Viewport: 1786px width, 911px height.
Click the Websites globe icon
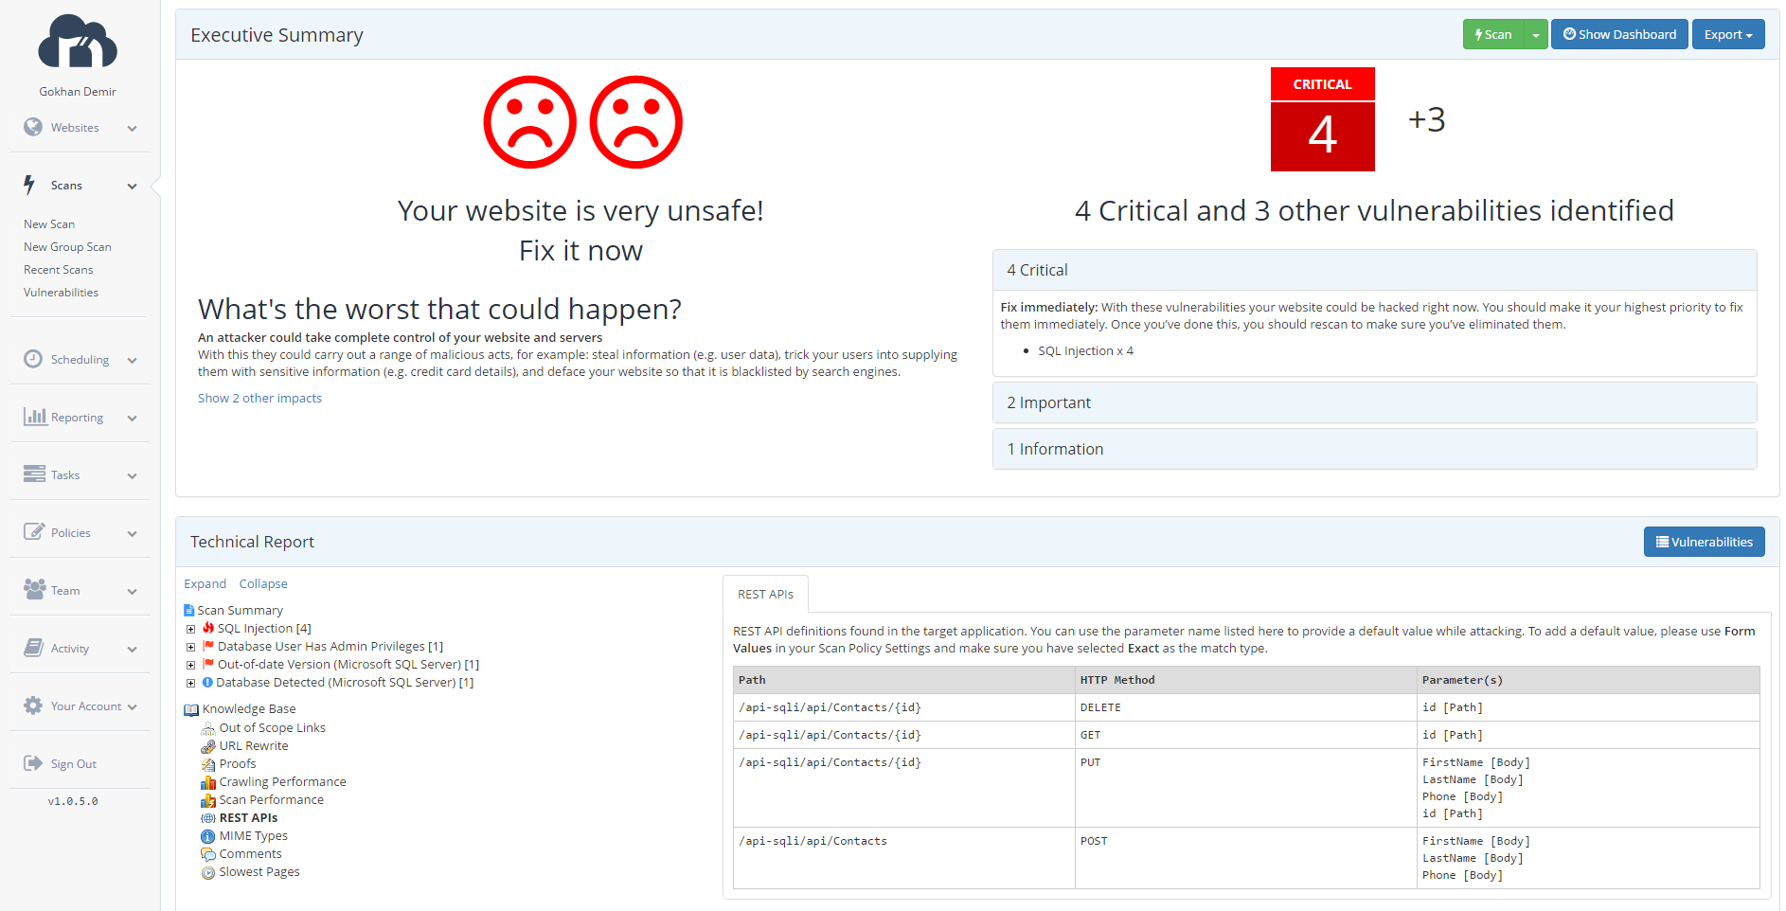click(33, 127)
